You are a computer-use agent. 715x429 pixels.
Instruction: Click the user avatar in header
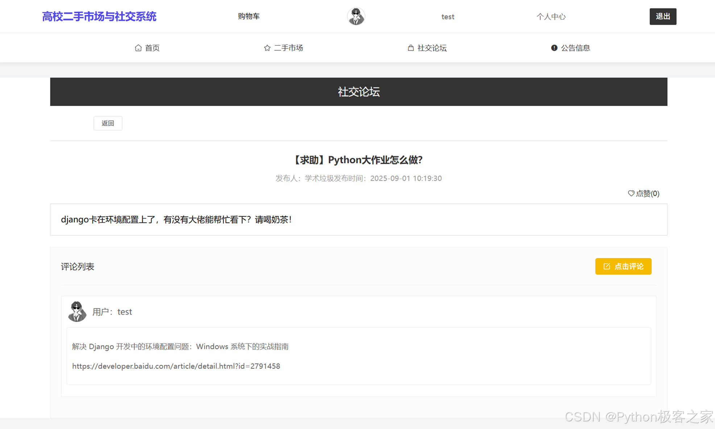[356, 17]
